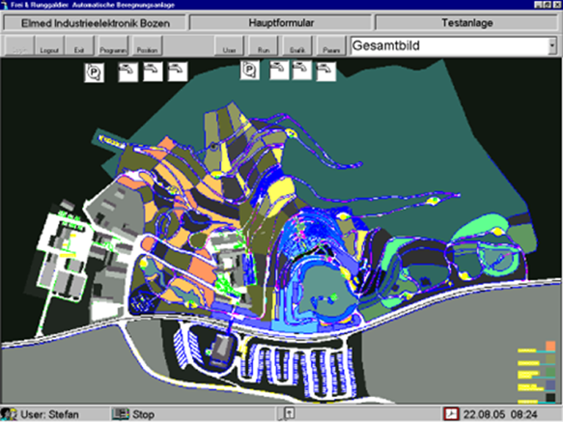Click the pump P icon in left group

(x=95, y=72)
